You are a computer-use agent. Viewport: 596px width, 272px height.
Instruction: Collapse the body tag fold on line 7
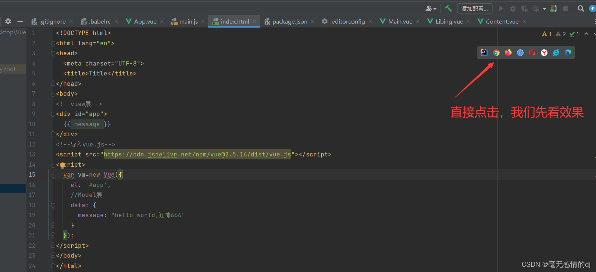coord(53,94)
